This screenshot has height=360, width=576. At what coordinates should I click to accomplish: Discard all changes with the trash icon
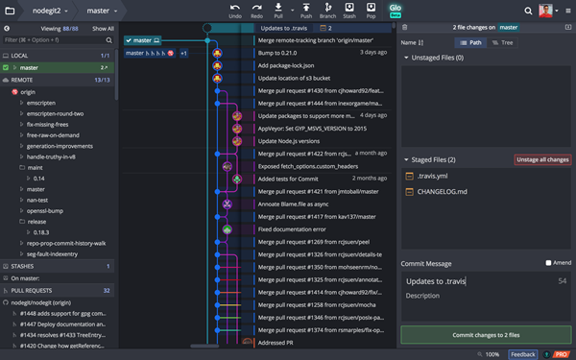(404, 27)
